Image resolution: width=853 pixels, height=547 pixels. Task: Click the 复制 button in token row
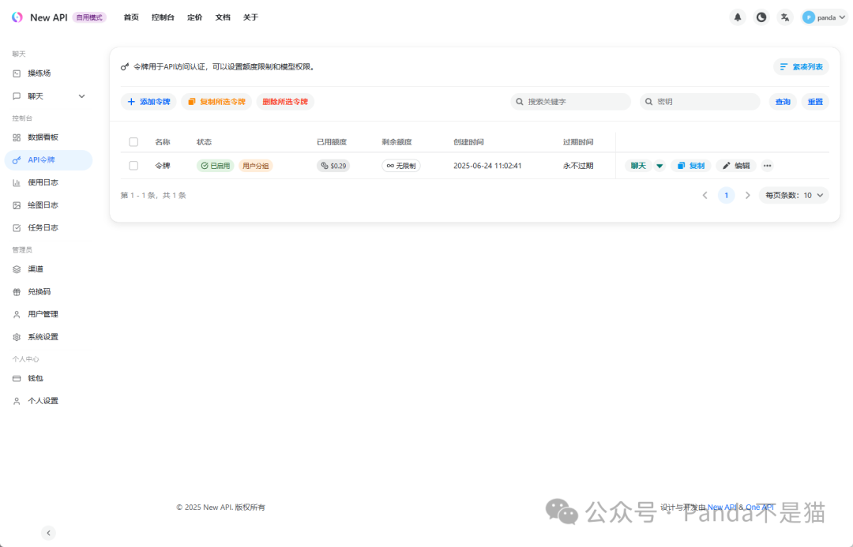coord(691,166)
